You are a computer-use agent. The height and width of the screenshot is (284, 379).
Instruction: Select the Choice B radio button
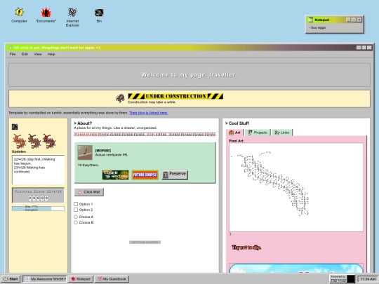pyautogui.click(x=76, y=222)
